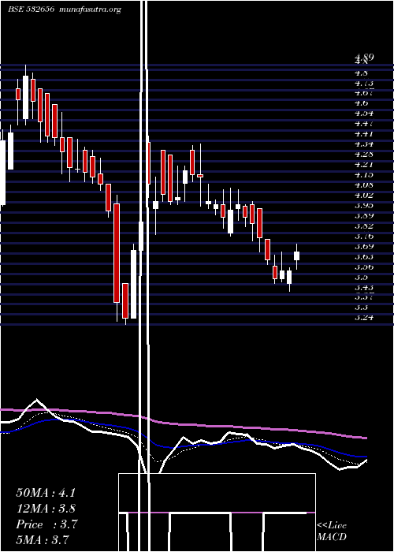Open the munafasutra.org watermark link
394x552 pixels.
click(x=91, y=9)
